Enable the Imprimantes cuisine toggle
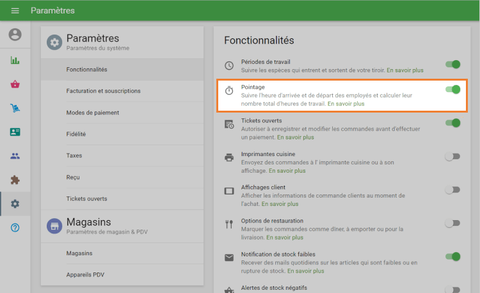 pos(452,157)
